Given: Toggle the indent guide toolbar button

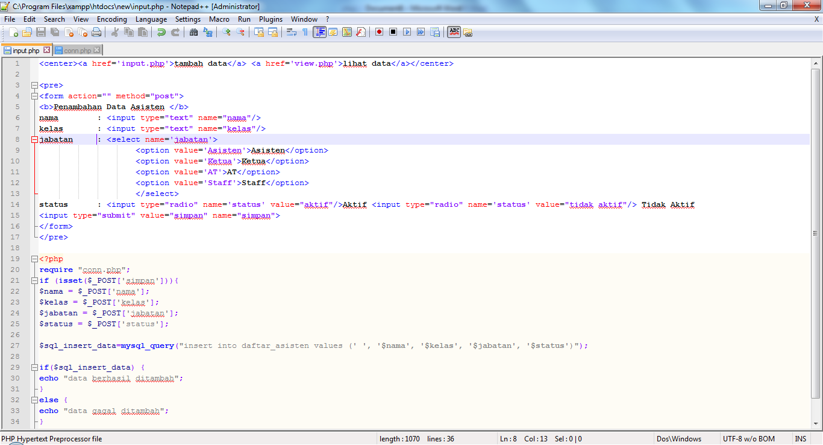Looking at the screenshot, I should tap(319, 32).
